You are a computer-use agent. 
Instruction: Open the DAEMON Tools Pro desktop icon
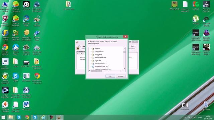pos(5,107)
